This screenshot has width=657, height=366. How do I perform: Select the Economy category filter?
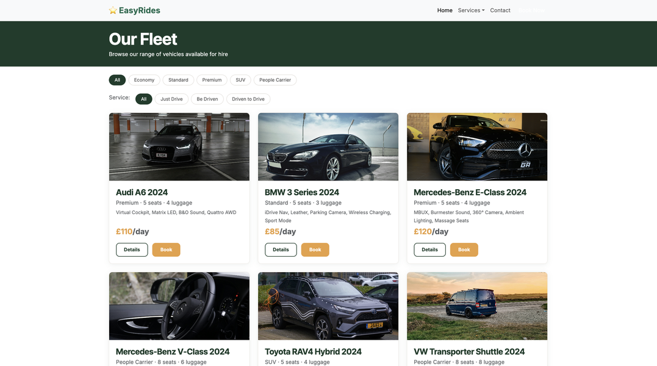tap(144, 80)
